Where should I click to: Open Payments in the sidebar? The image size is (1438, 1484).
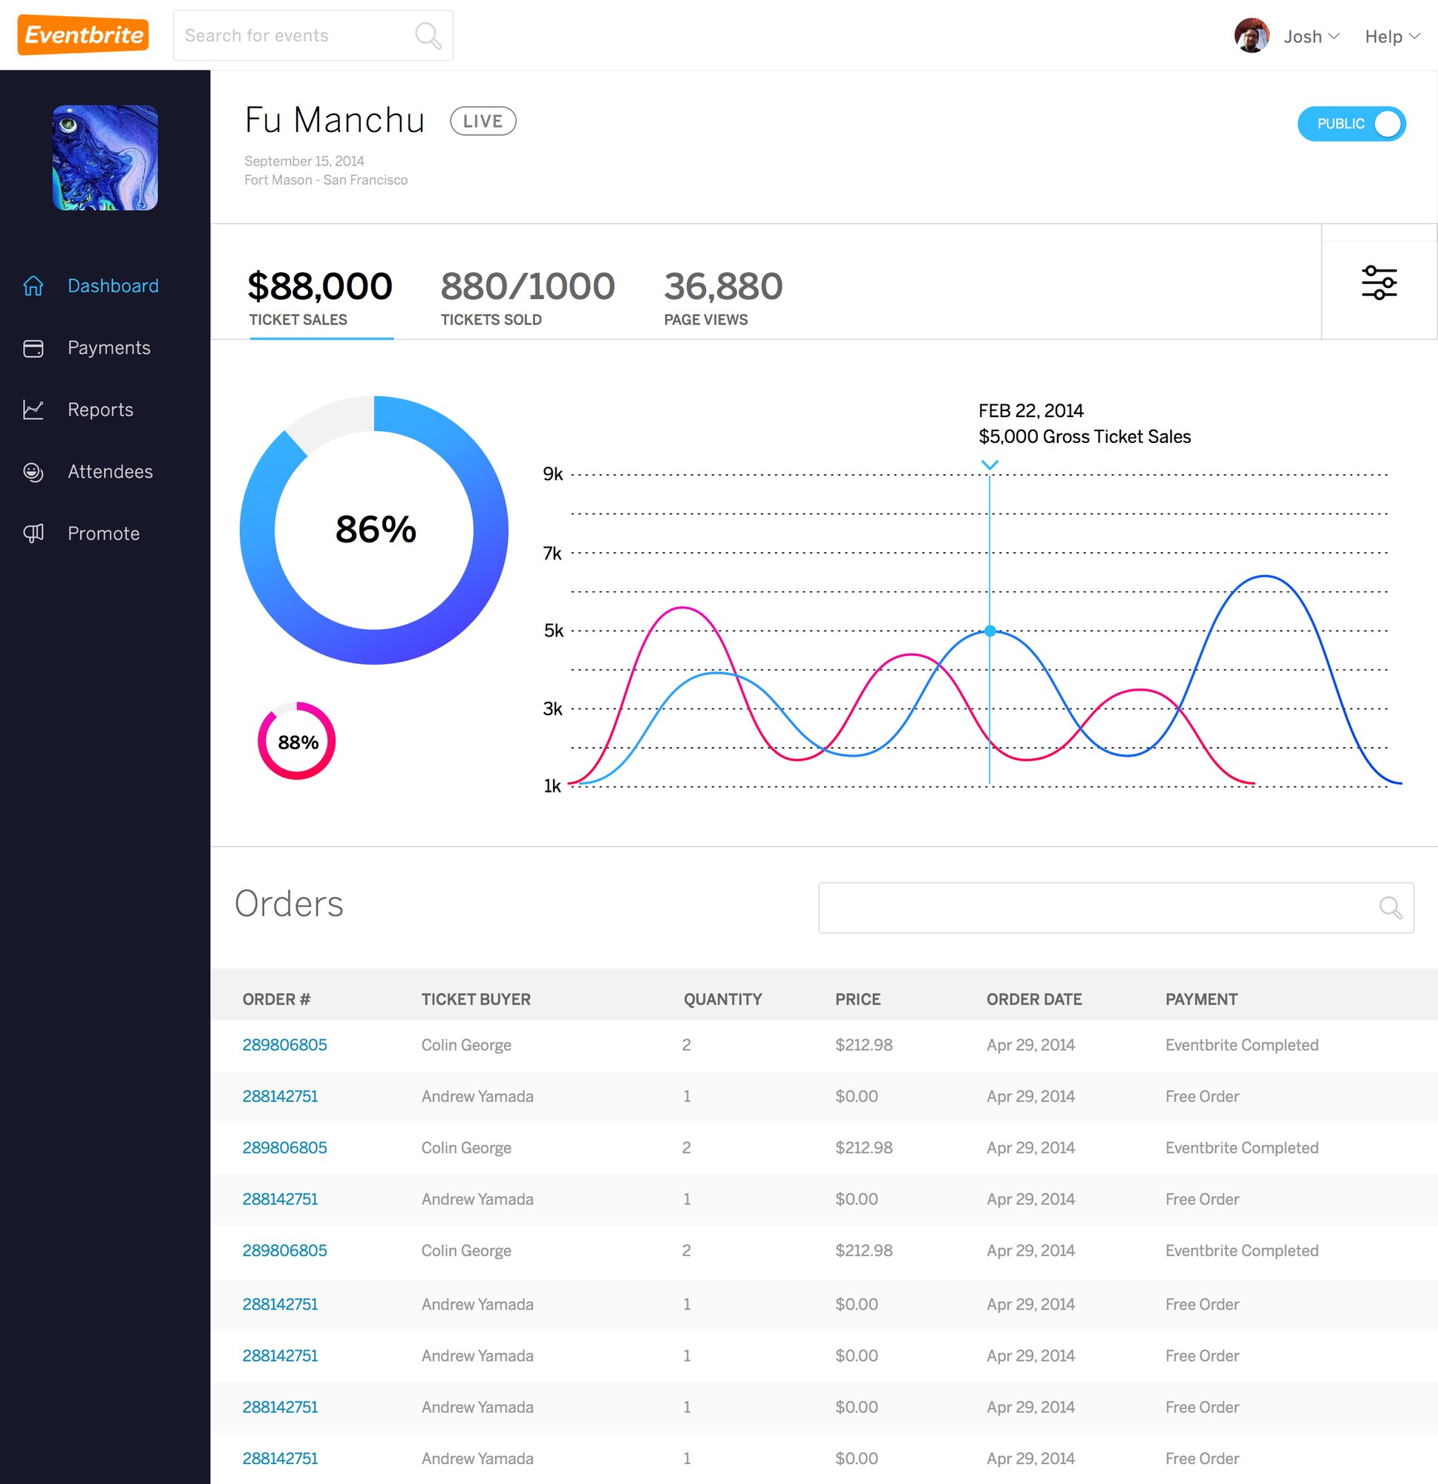[109, 348]
